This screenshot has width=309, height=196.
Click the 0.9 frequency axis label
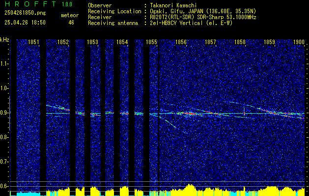click(4, 113)
